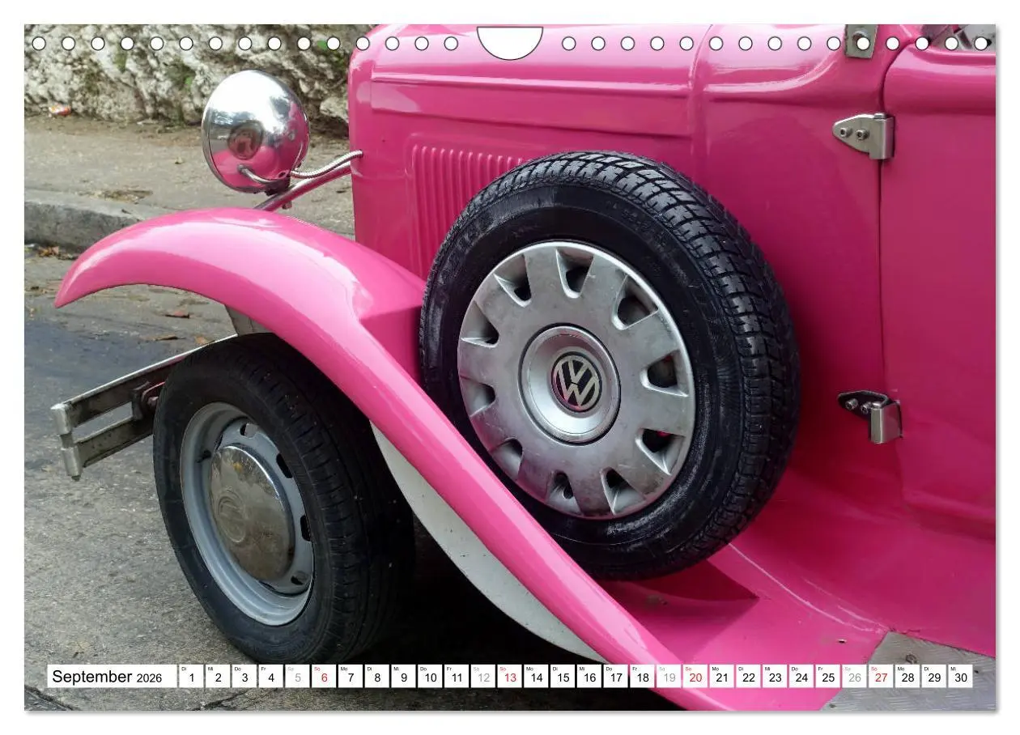Select date 14 in the calendar strip

pos(536,677)
